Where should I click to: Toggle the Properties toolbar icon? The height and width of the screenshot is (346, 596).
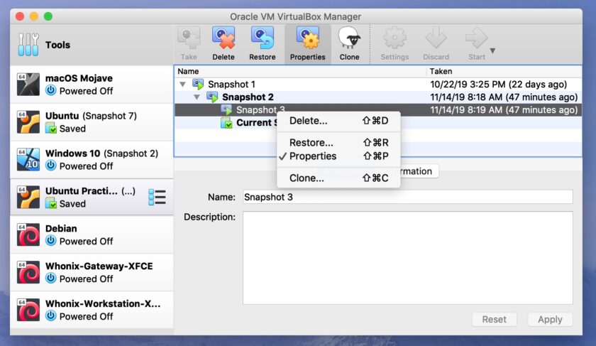click(307, 38)
